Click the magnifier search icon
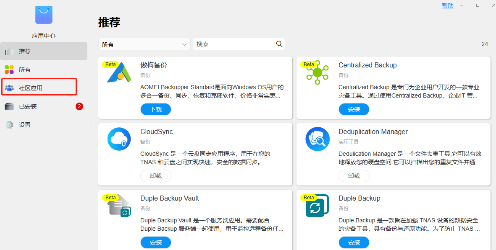The image size is (496, 250). (279, 44)
